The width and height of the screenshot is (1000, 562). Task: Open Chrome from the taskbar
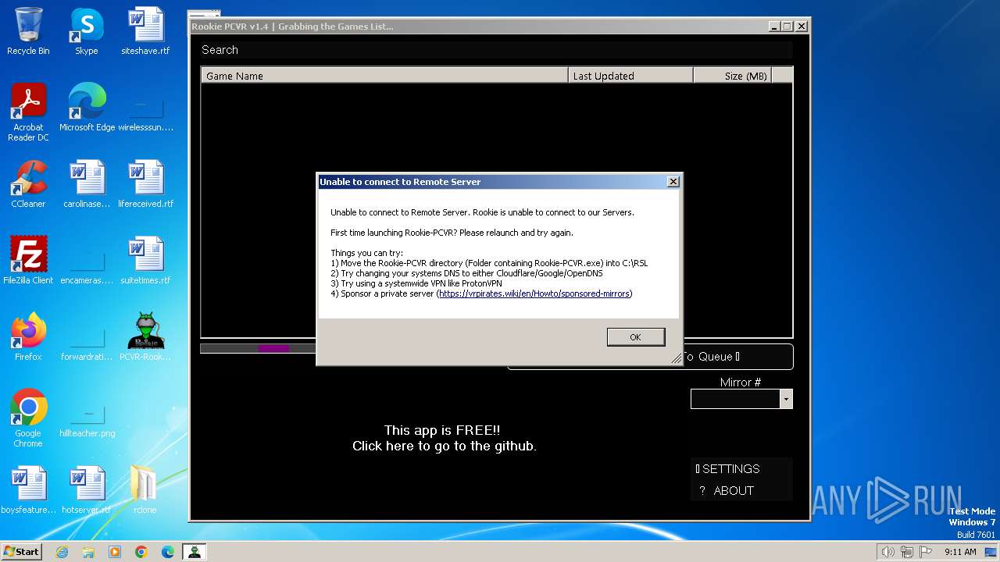(x=141, y=552)
